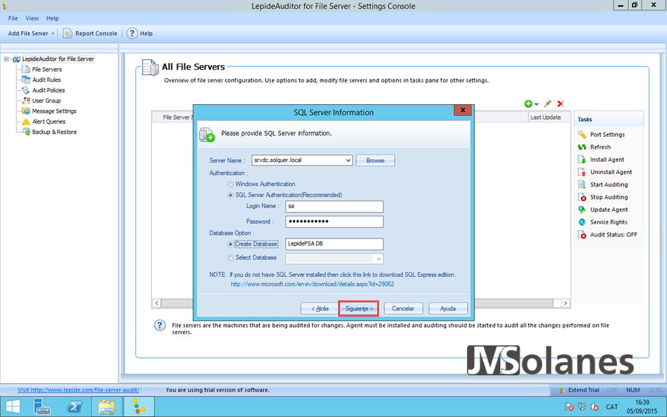
Task: Click the Windows Start button
Action: (x=13, y=407)
